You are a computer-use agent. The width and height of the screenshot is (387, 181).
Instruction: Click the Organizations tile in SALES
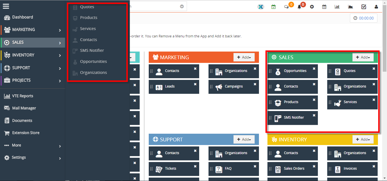[352, 87]
